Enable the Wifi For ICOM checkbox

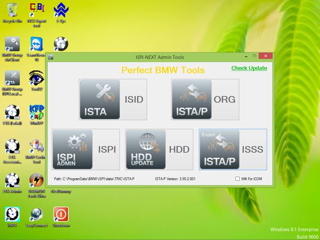(237, 179)
